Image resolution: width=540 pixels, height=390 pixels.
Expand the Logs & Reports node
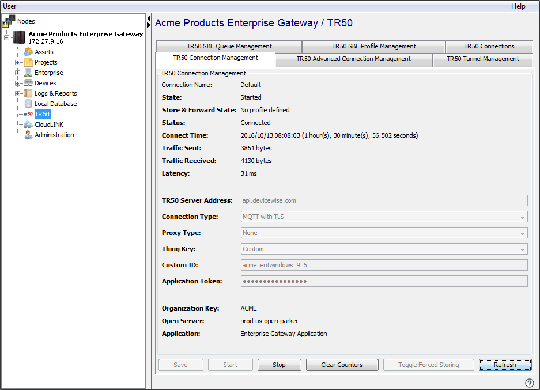[17, 93]
